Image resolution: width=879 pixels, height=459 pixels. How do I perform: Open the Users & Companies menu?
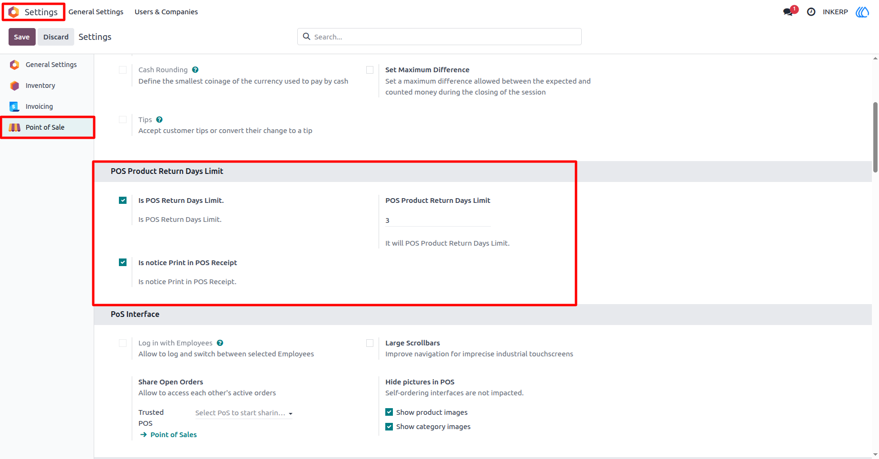click(x=166, y=12)
